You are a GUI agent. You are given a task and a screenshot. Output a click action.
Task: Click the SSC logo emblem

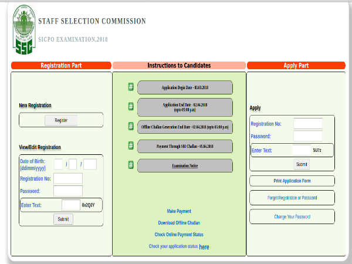pos(24,30)
